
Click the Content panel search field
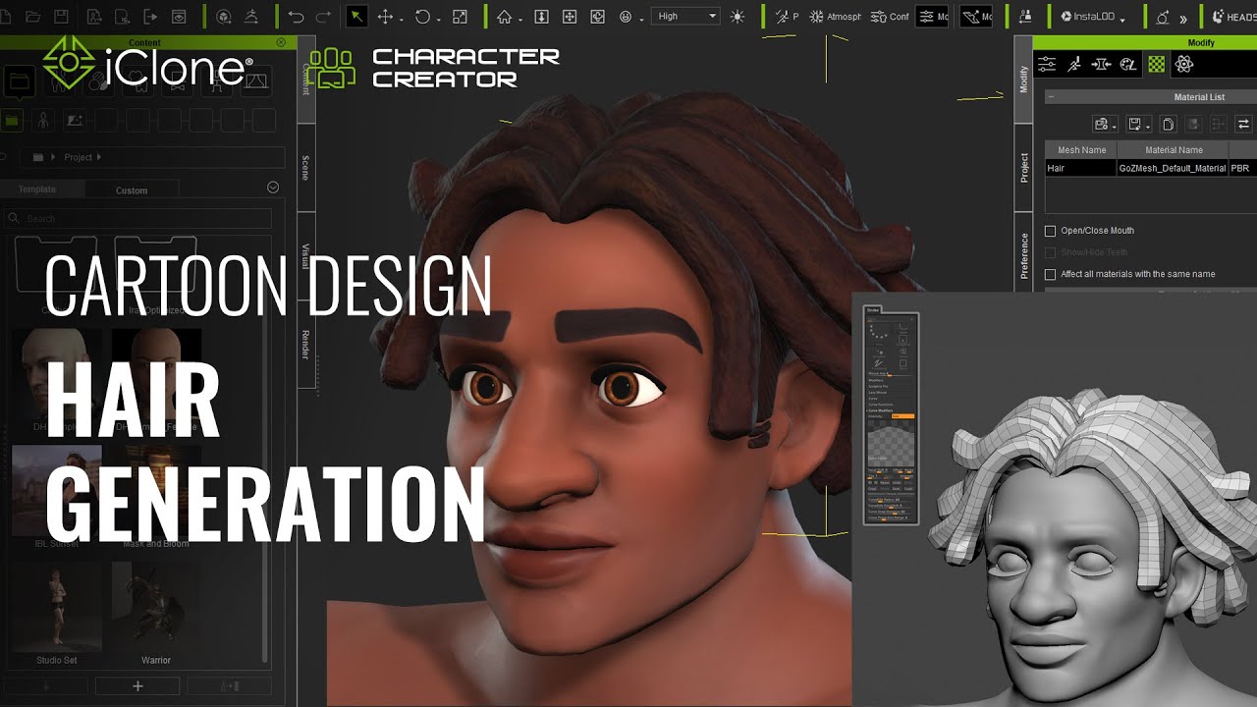(x=137, y=218)
